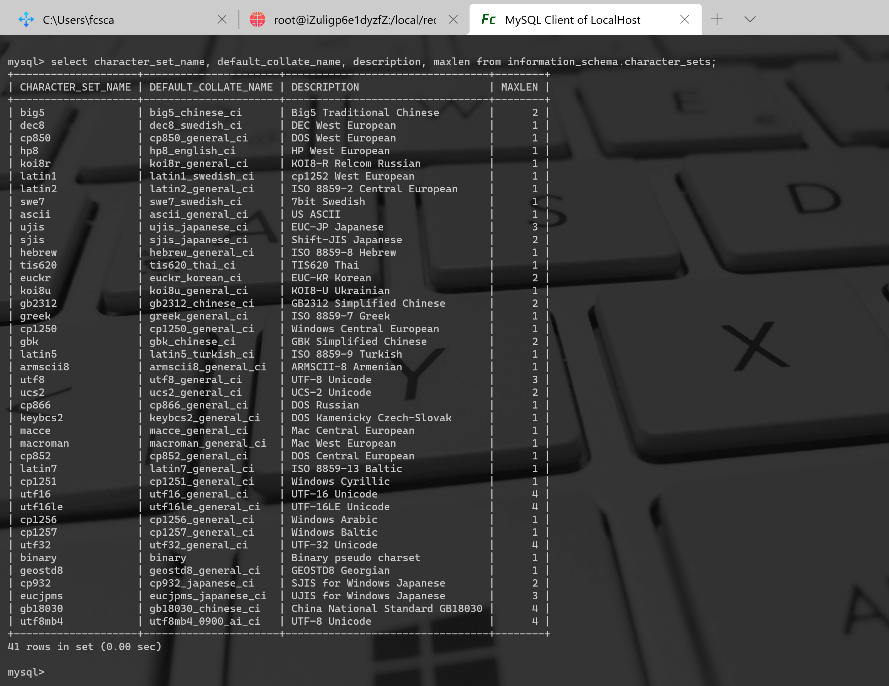
Task: Click the green Fc icon on MySQL tab
Action: (x=488, y=19)
